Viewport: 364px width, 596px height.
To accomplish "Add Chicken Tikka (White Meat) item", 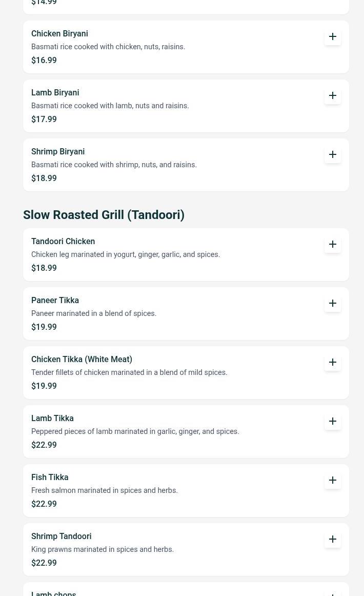I will [333, 362].
